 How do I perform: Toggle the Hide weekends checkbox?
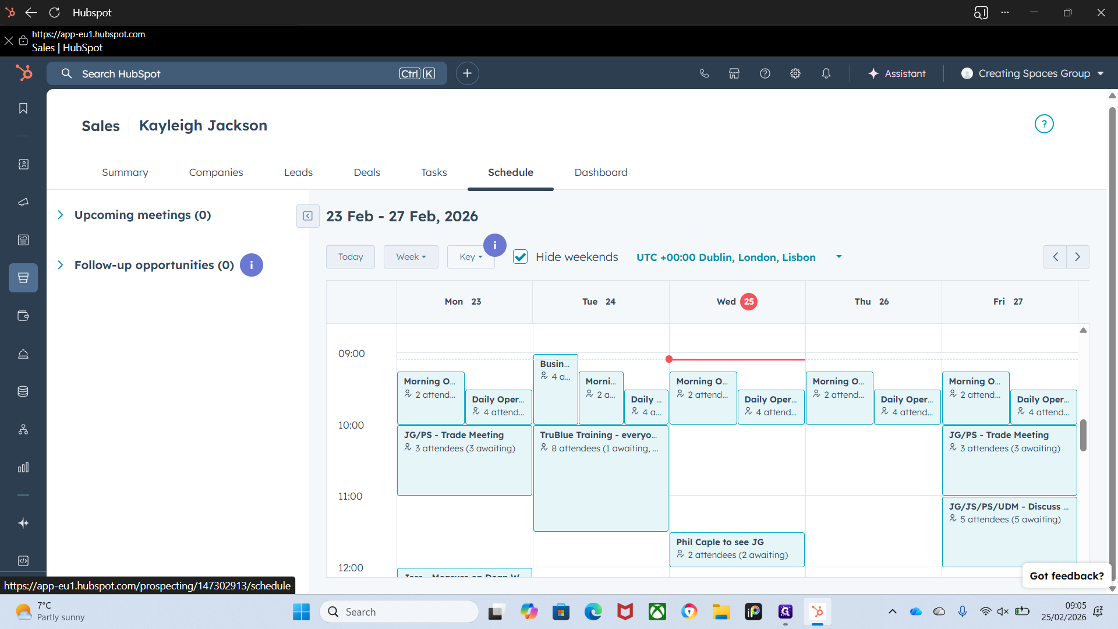tap(520, 257)
